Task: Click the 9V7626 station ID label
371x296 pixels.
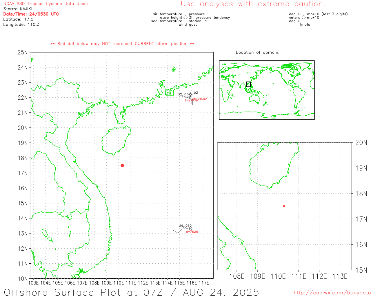Action: tap(192, 232)
